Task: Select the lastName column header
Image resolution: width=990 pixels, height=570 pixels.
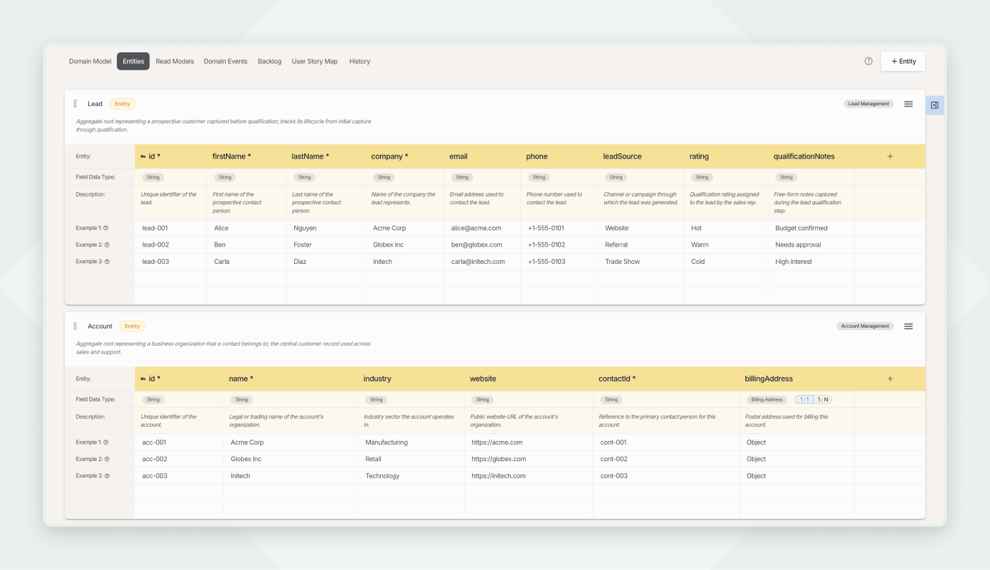Action: pyautogui.click(x=326, y=156)
